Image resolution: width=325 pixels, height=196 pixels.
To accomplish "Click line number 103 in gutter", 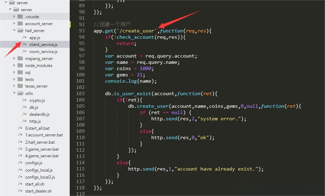I will [81, 93].
